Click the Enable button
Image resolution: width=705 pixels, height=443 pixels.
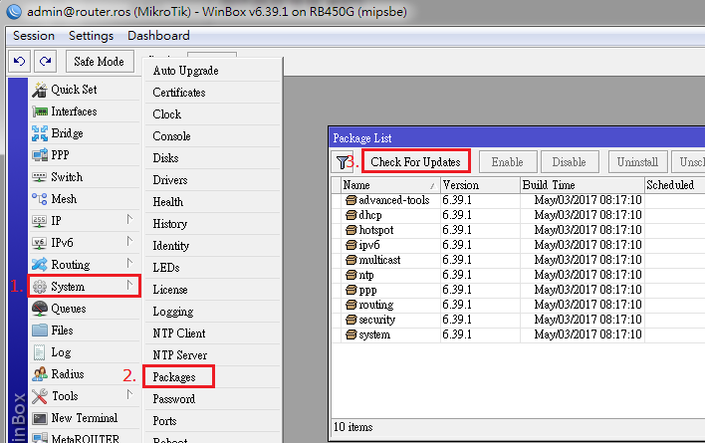coord(508,161)
